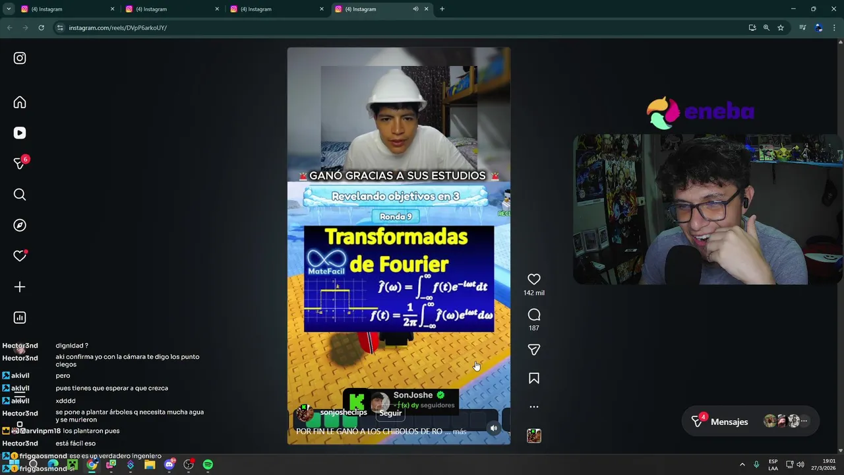The image size is (844, 475).
Task: Share the reel via paper plane icon
Action: [534, 350]
